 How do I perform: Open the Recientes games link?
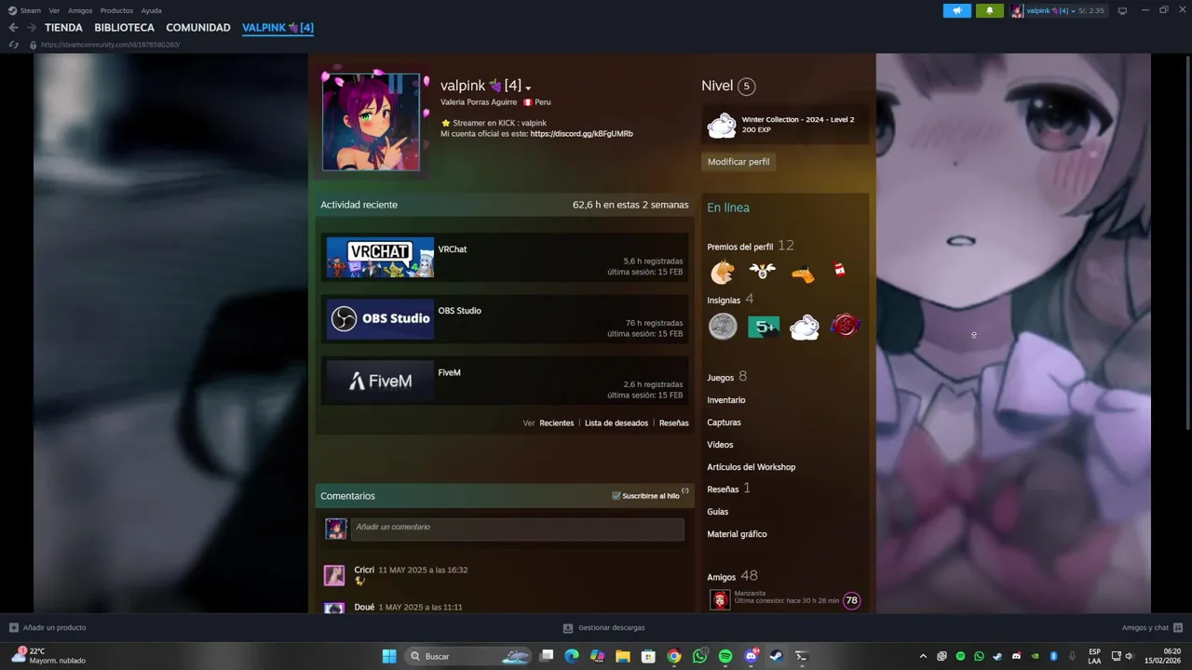point(556,423)
